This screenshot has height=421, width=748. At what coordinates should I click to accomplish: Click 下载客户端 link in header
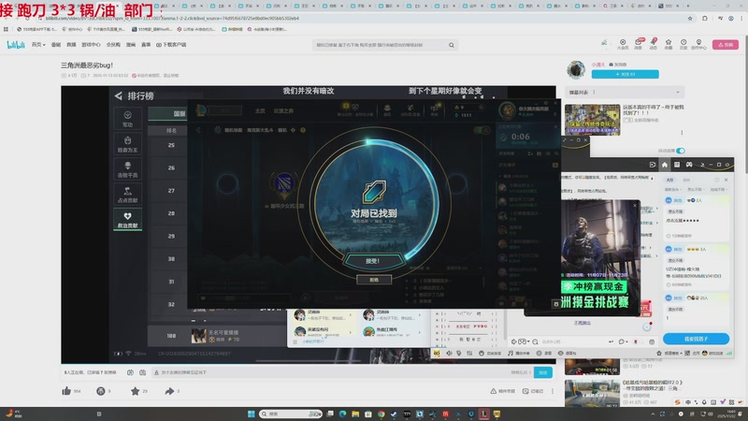(x=171, y=45)
